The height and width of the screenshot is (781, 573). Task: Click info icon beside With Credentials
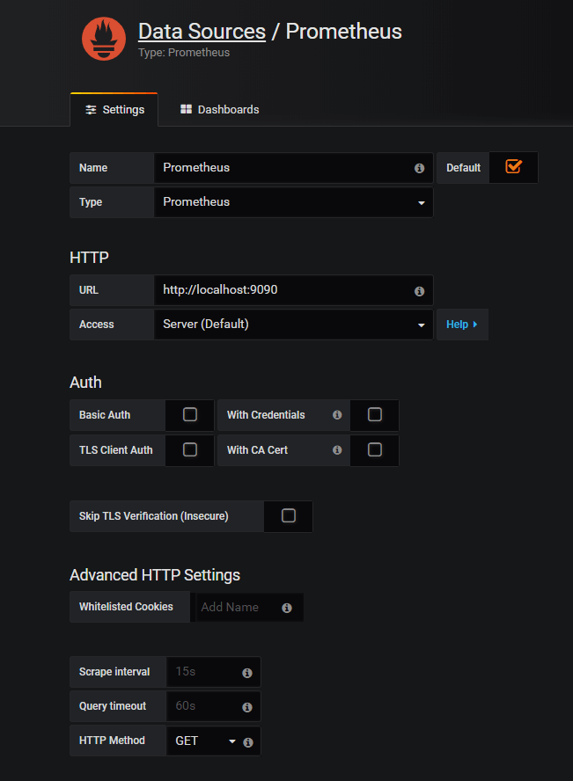point(337,415)
